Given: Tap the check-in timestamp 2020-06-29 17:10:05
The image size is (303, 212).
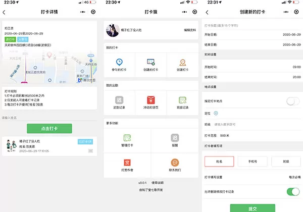Looking at the screenshot, I should coord(34,151).
